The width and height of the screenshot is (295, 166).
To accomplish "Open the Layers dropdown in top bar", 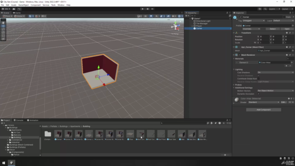I will (274, 9).
